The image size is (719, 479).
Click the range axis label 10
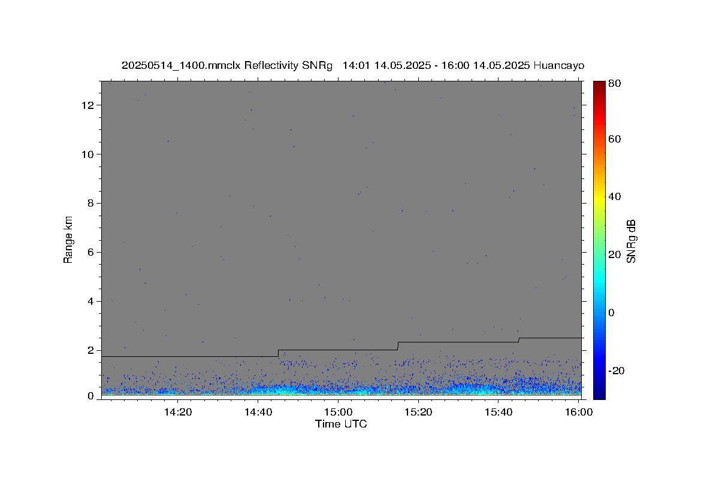89,154
